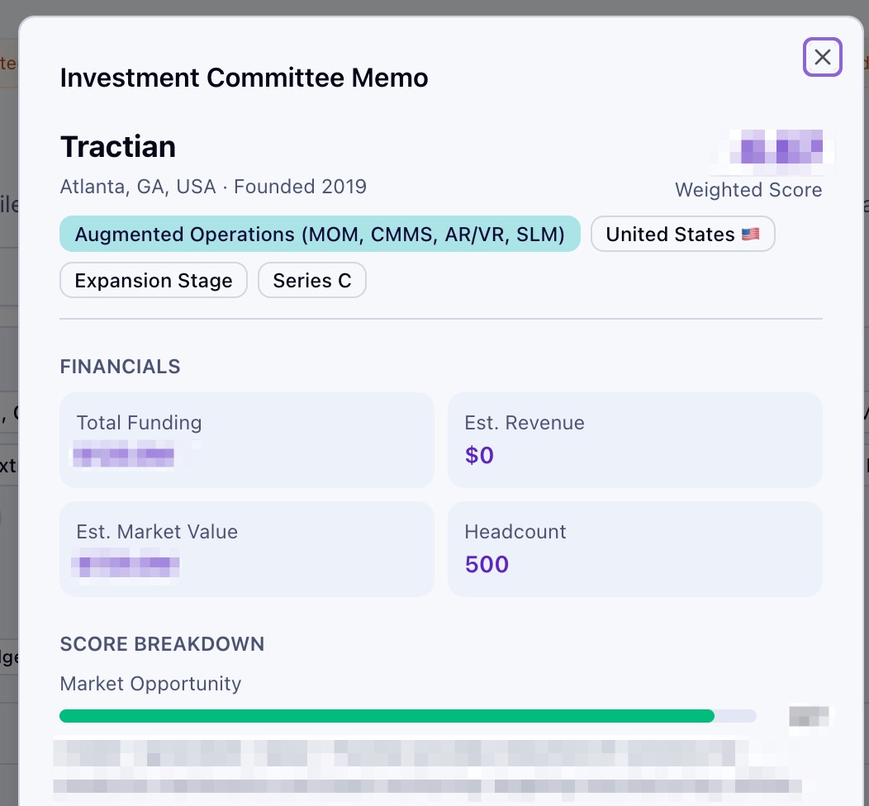This screenshot has width=869, height=806.
Task: Click the Investment Committee Memo title
Action: click(x=244, y=78)
